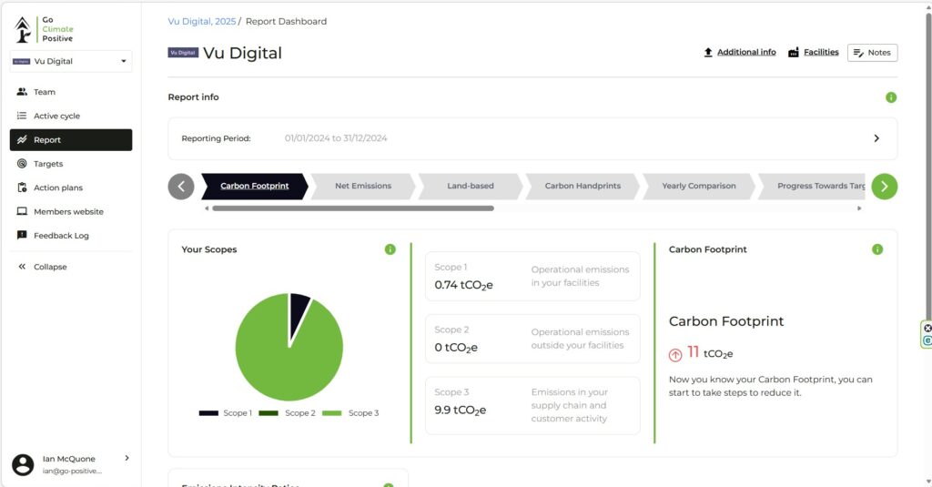The image size is (932, 487).
Task: Open the Vu Digital organisation dropdown
Action: click(71, 61)
